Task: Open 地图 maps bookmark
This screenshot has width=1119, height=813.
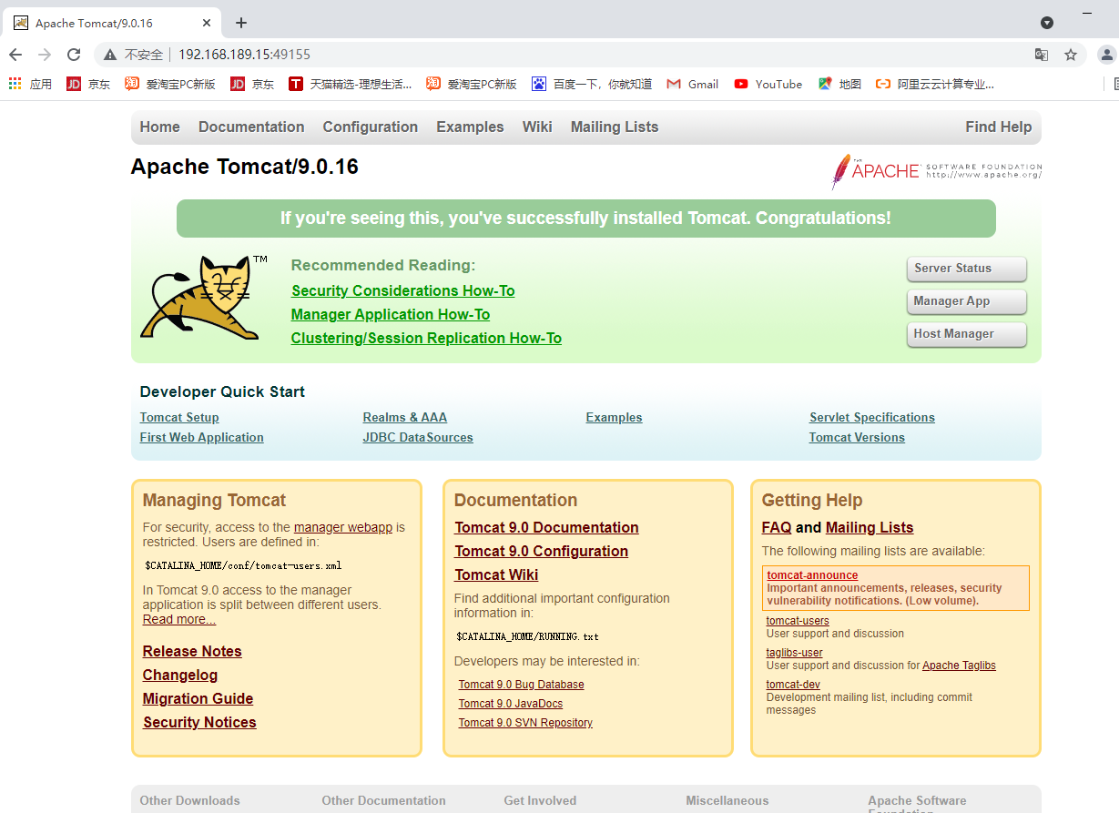Action: [x=839, y=84]
